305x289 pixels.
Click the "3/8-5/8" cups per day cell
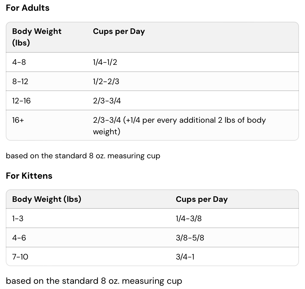coord(190,238)
